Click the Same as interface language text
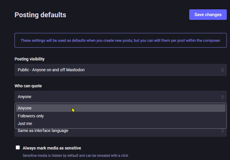This screenshot has width=230, height=160. pyautogui.click(x=43, y=131)
